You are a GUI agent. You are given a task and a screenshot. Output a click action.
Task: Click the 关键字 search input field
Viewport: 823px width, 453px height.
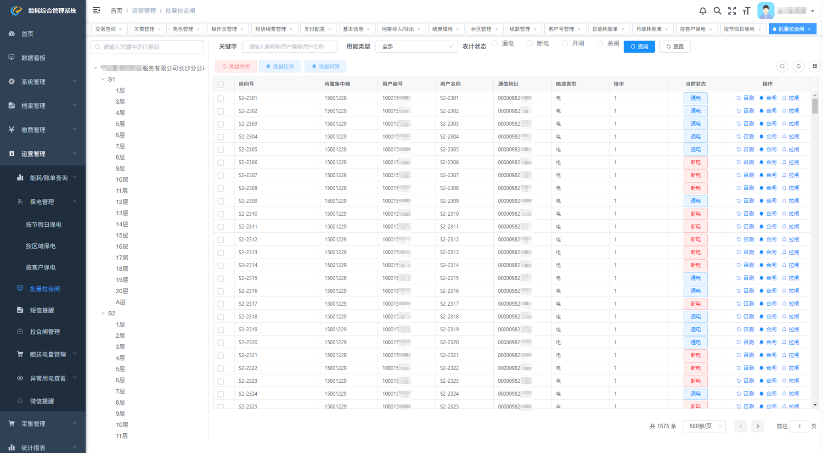point(290,47)
